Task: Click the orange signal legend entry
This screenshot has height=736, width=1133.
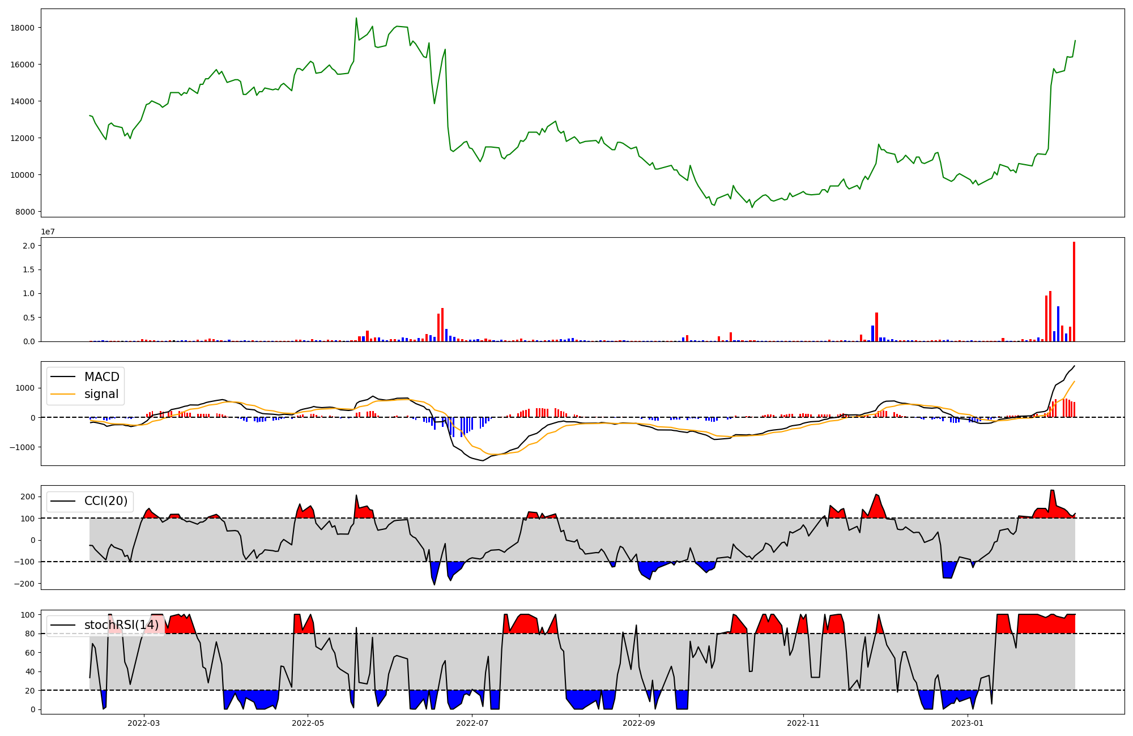Action: [x=101, y=394]
